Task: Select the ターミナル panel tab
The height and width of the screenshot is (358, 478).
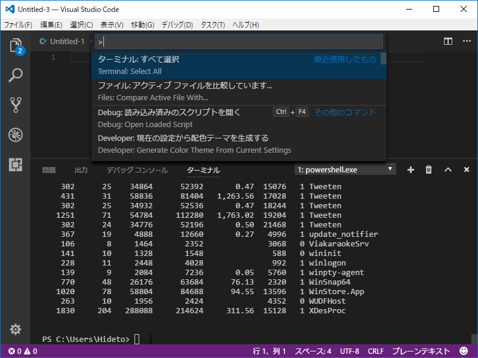Action: [203, 170]
